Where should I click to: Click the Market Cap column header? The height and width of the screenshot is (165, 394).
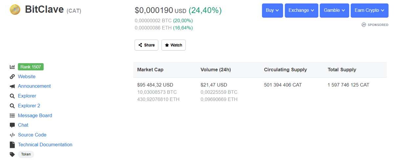[x=150, y=70]
